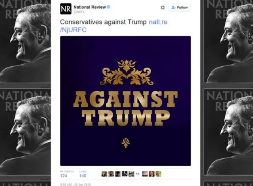Open the Against Trump image

click(126, 101)
